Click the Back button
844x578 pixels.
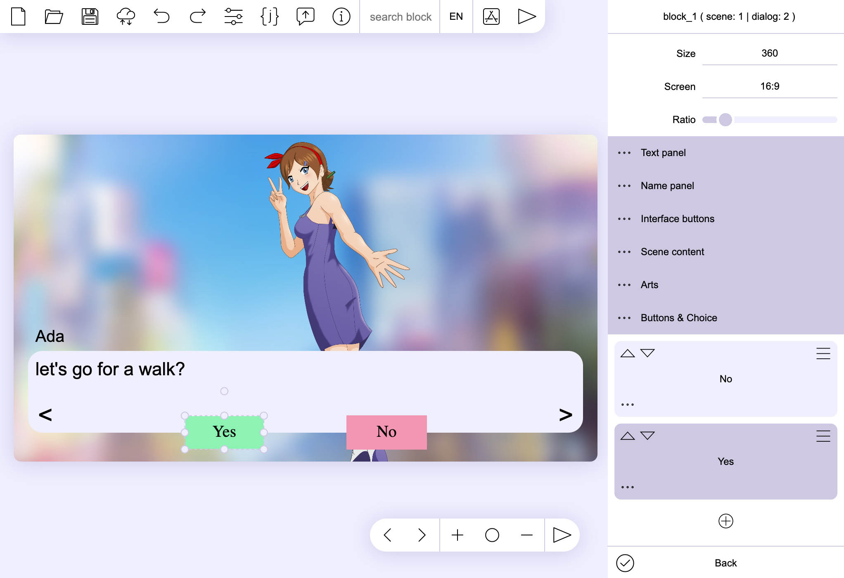(x=725, y=563)
